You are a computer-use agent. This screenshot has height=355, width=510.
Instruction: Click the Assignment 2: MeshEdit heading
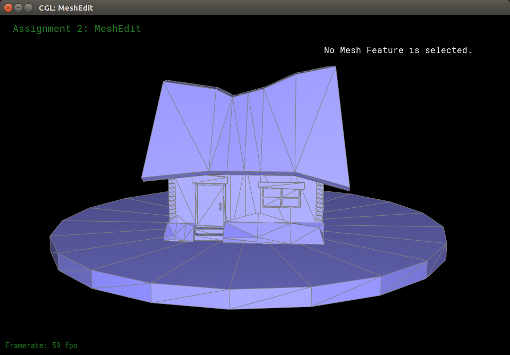[x=77, y=29]
